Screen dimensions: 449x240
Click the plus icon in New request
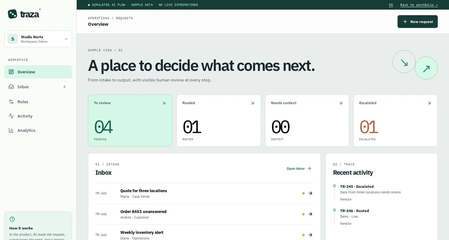(405, 22)
